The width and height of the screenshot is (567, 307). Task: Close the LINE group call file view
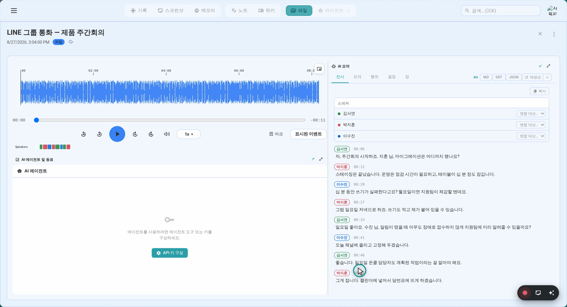click(x=540, y=34)
